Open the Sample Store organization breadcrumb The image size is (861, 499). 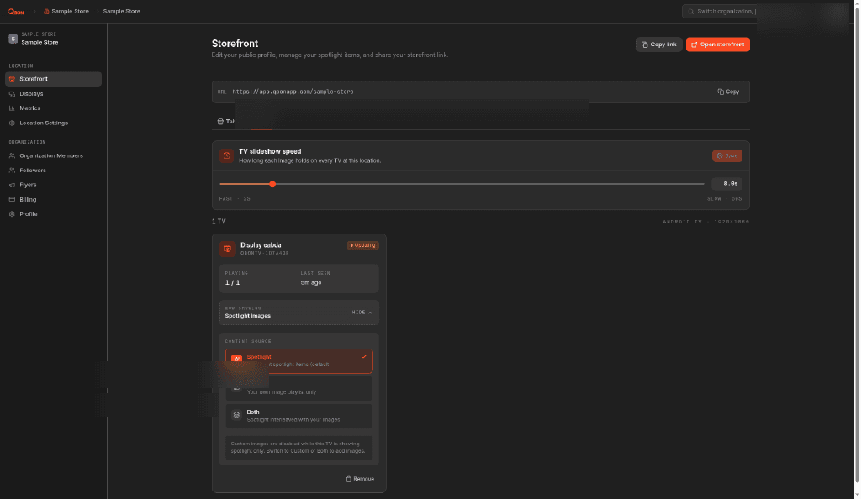(x=66, y=12)
